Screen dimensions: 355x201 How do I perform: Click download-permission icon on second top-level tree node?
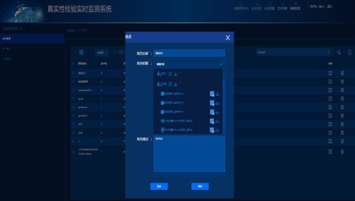(176, 84)
